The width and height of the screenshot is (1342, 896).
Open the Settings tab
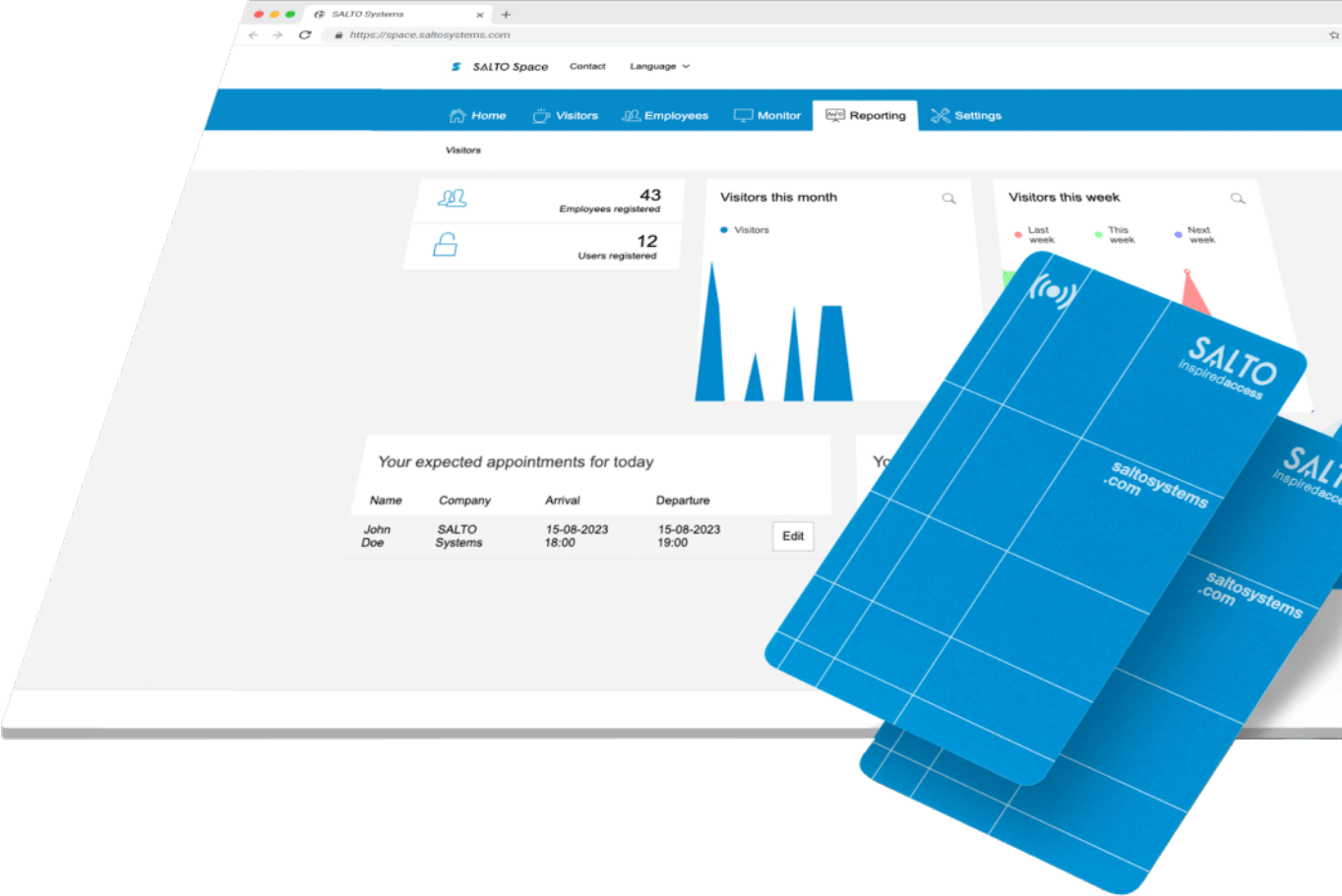tap(966, 116)
